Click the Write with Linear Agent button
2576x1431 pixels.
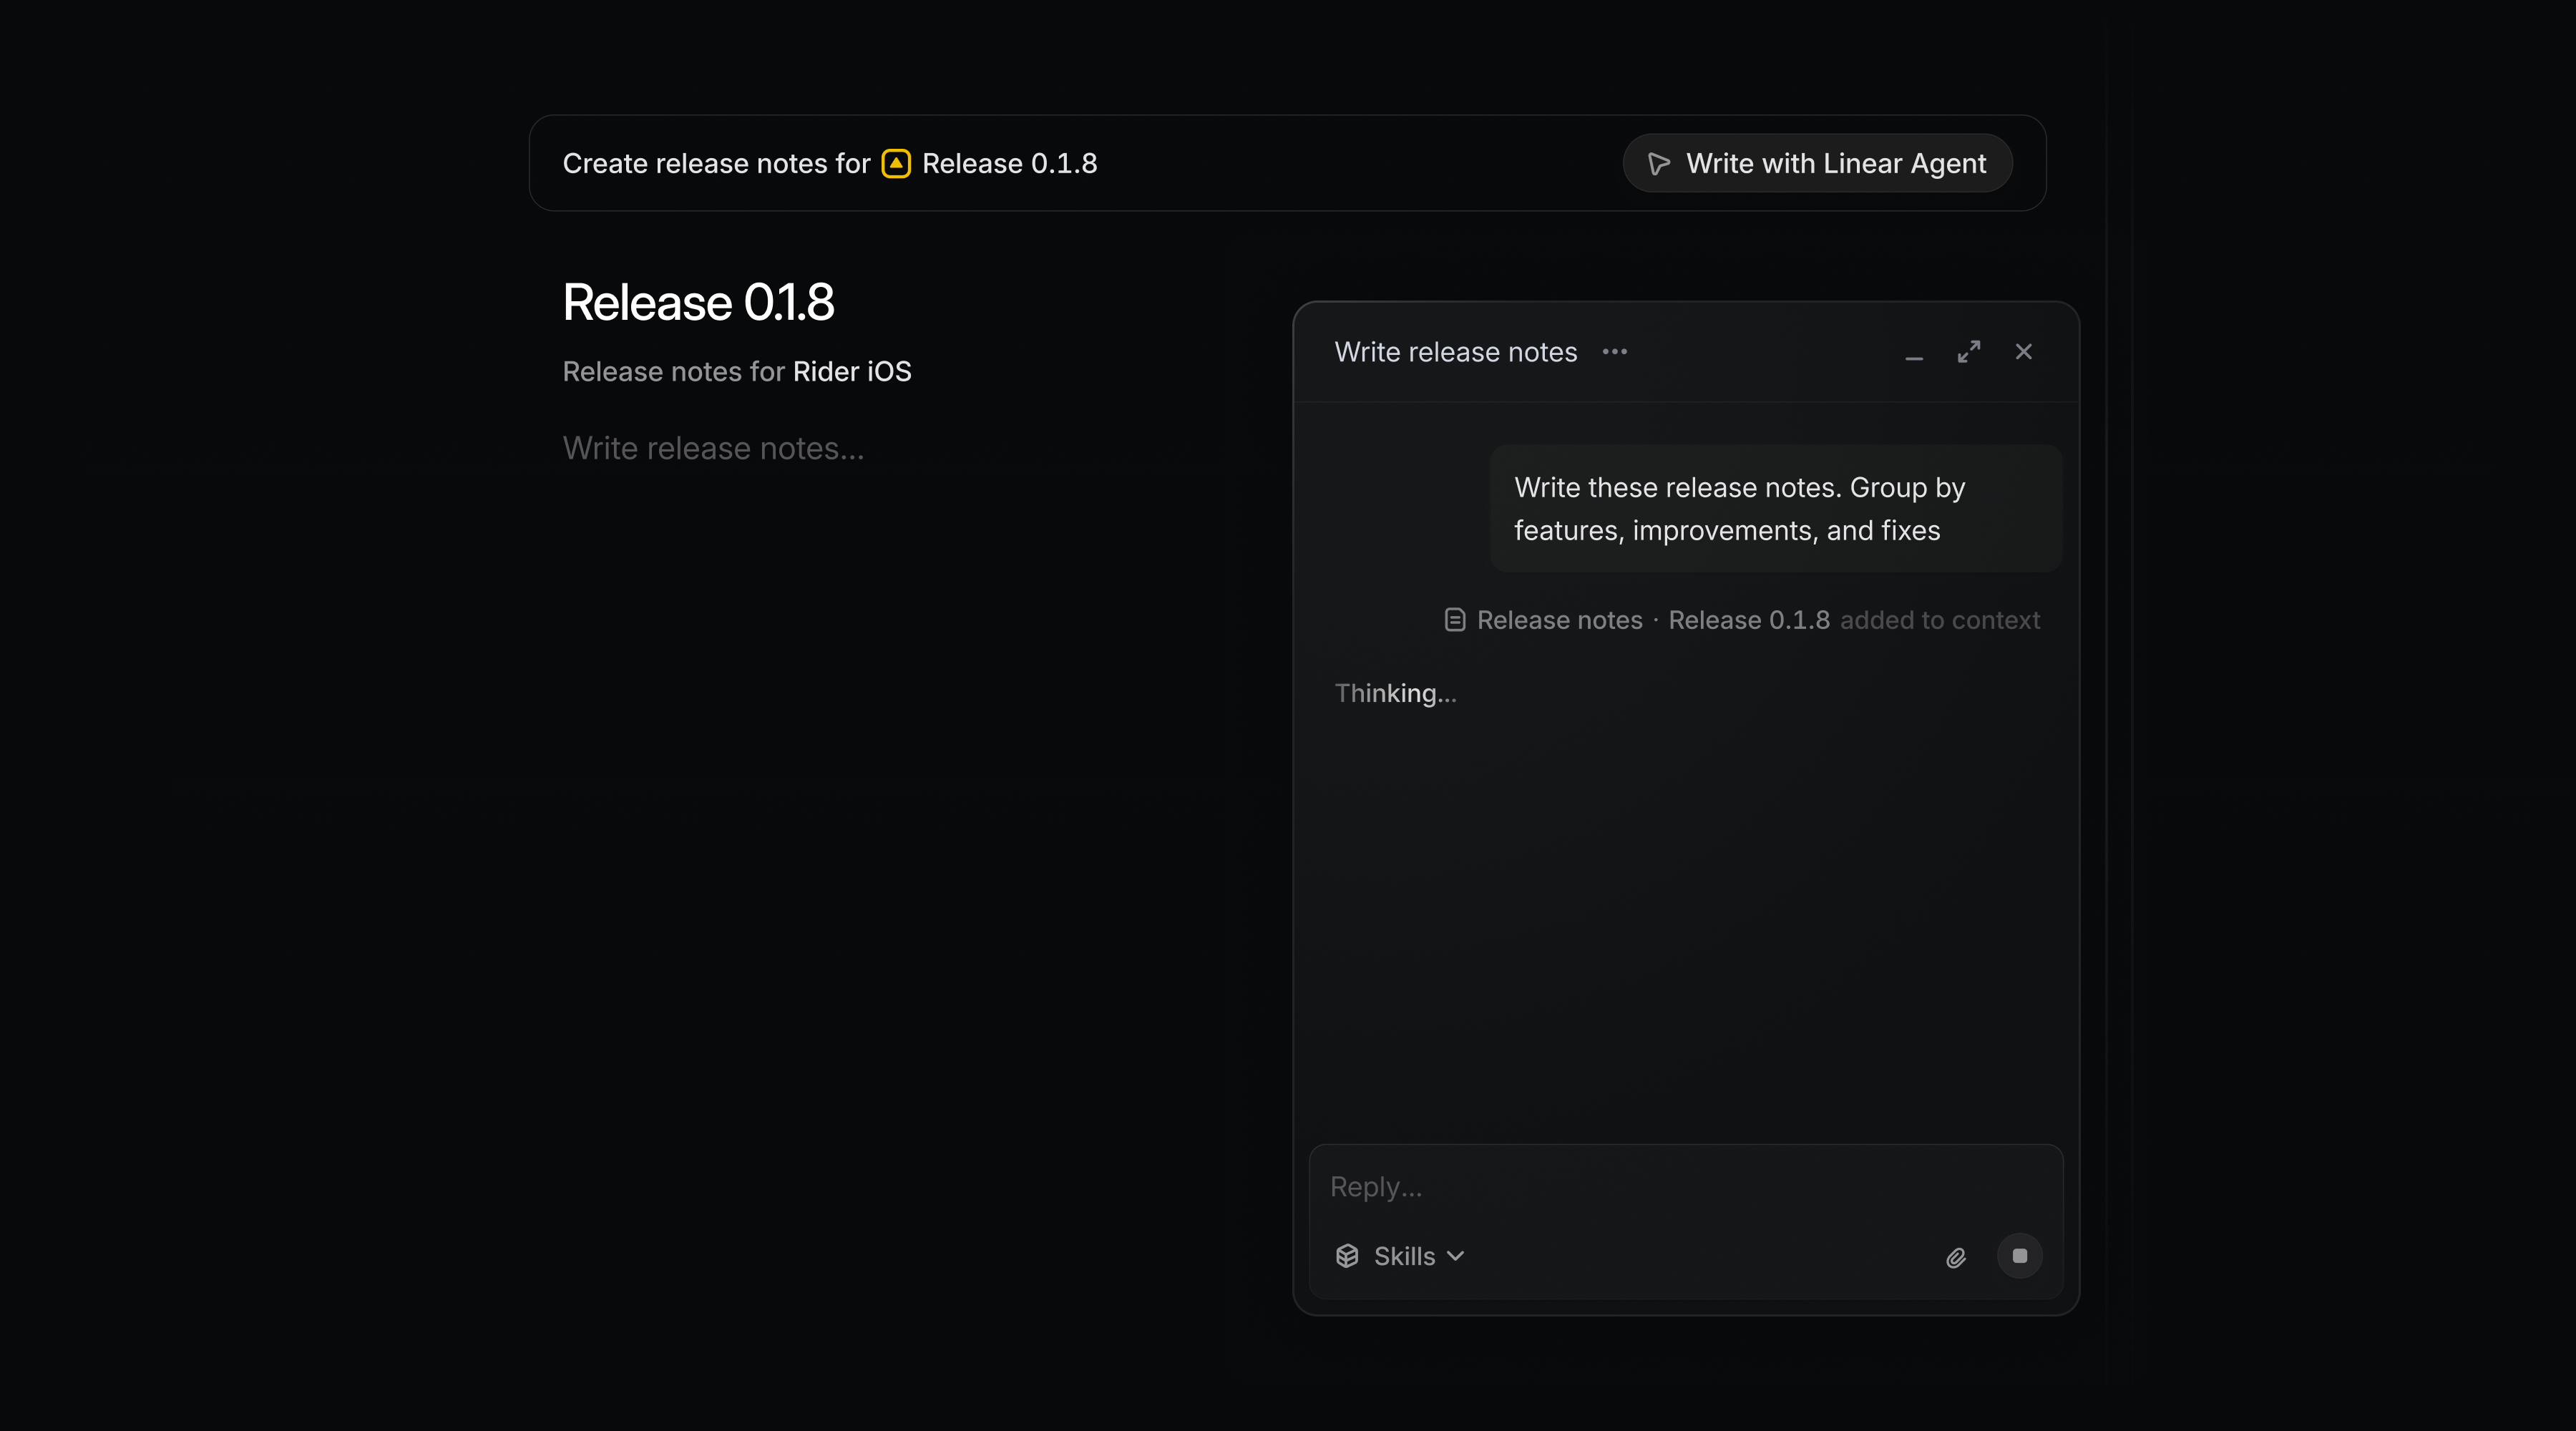coord(1817,163)
